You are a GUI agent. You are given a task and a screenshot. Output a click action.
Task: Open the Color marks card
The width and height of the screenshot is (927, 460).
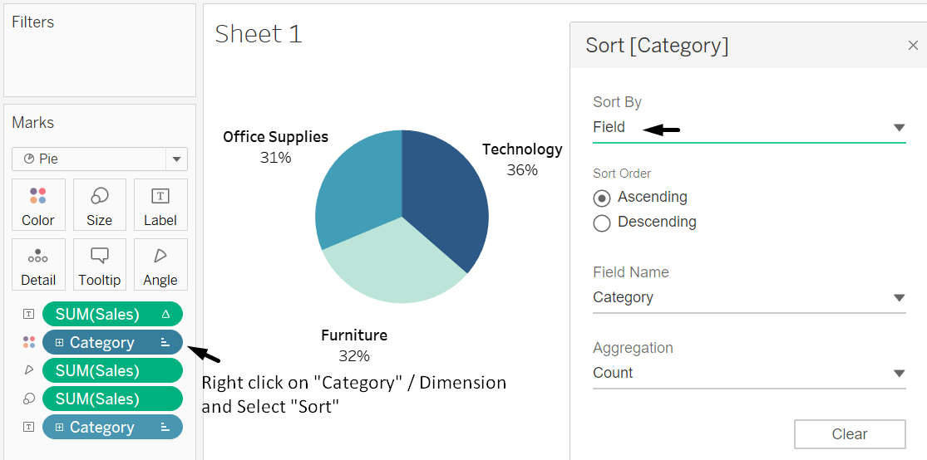pos(38,204)
